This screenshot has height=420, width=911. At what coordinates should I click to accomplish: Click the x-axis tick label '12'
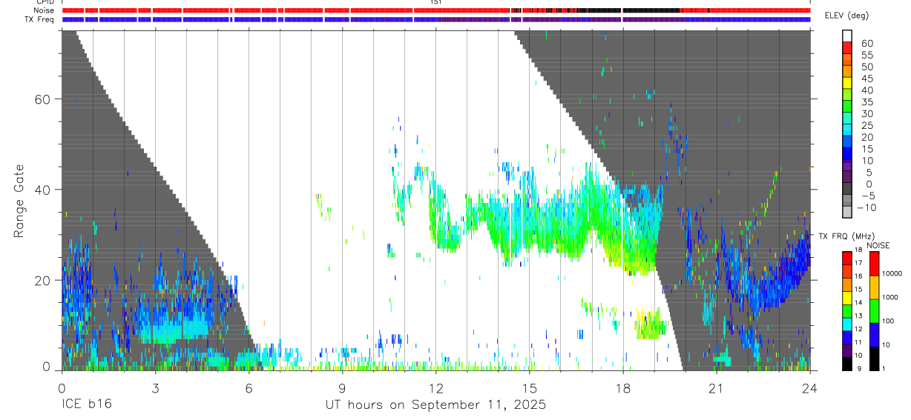[435, 387]
